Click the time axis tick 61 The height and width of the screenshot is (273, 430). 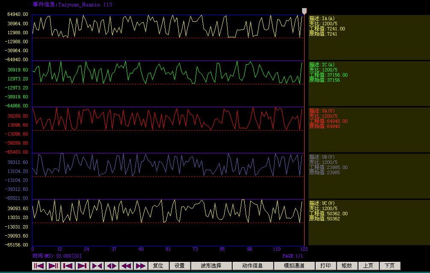click(168, 249)
